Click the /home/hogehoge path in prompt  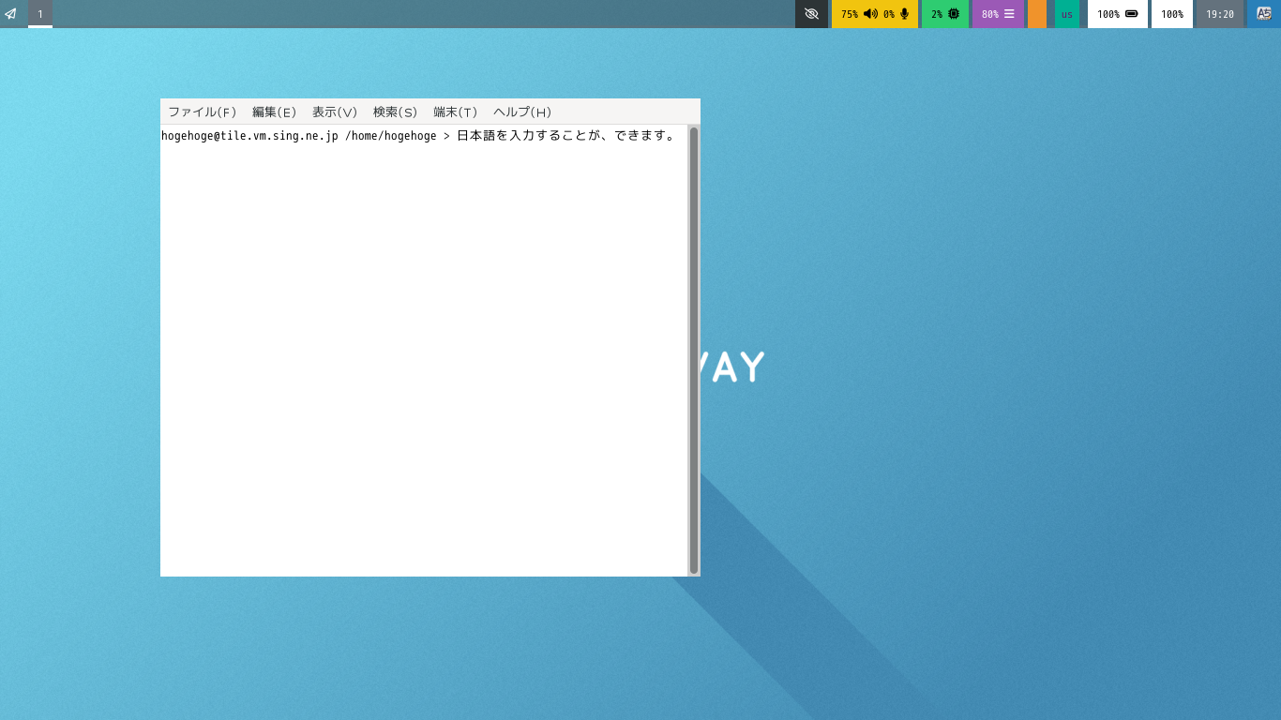coord(390,136)
